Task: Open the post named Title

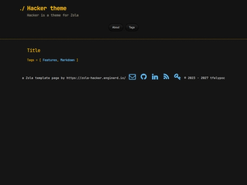Action: click(x=34, y=50)
